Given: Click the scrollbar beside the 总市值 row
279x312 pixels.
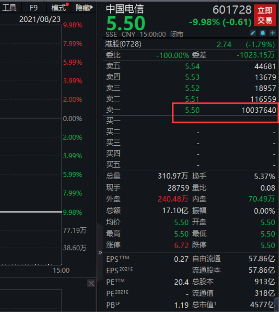Looking at the screenshot, I should click(276, 304).
